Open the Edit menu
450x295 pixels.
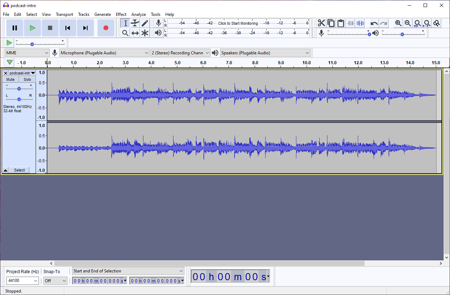click(18, 14)
